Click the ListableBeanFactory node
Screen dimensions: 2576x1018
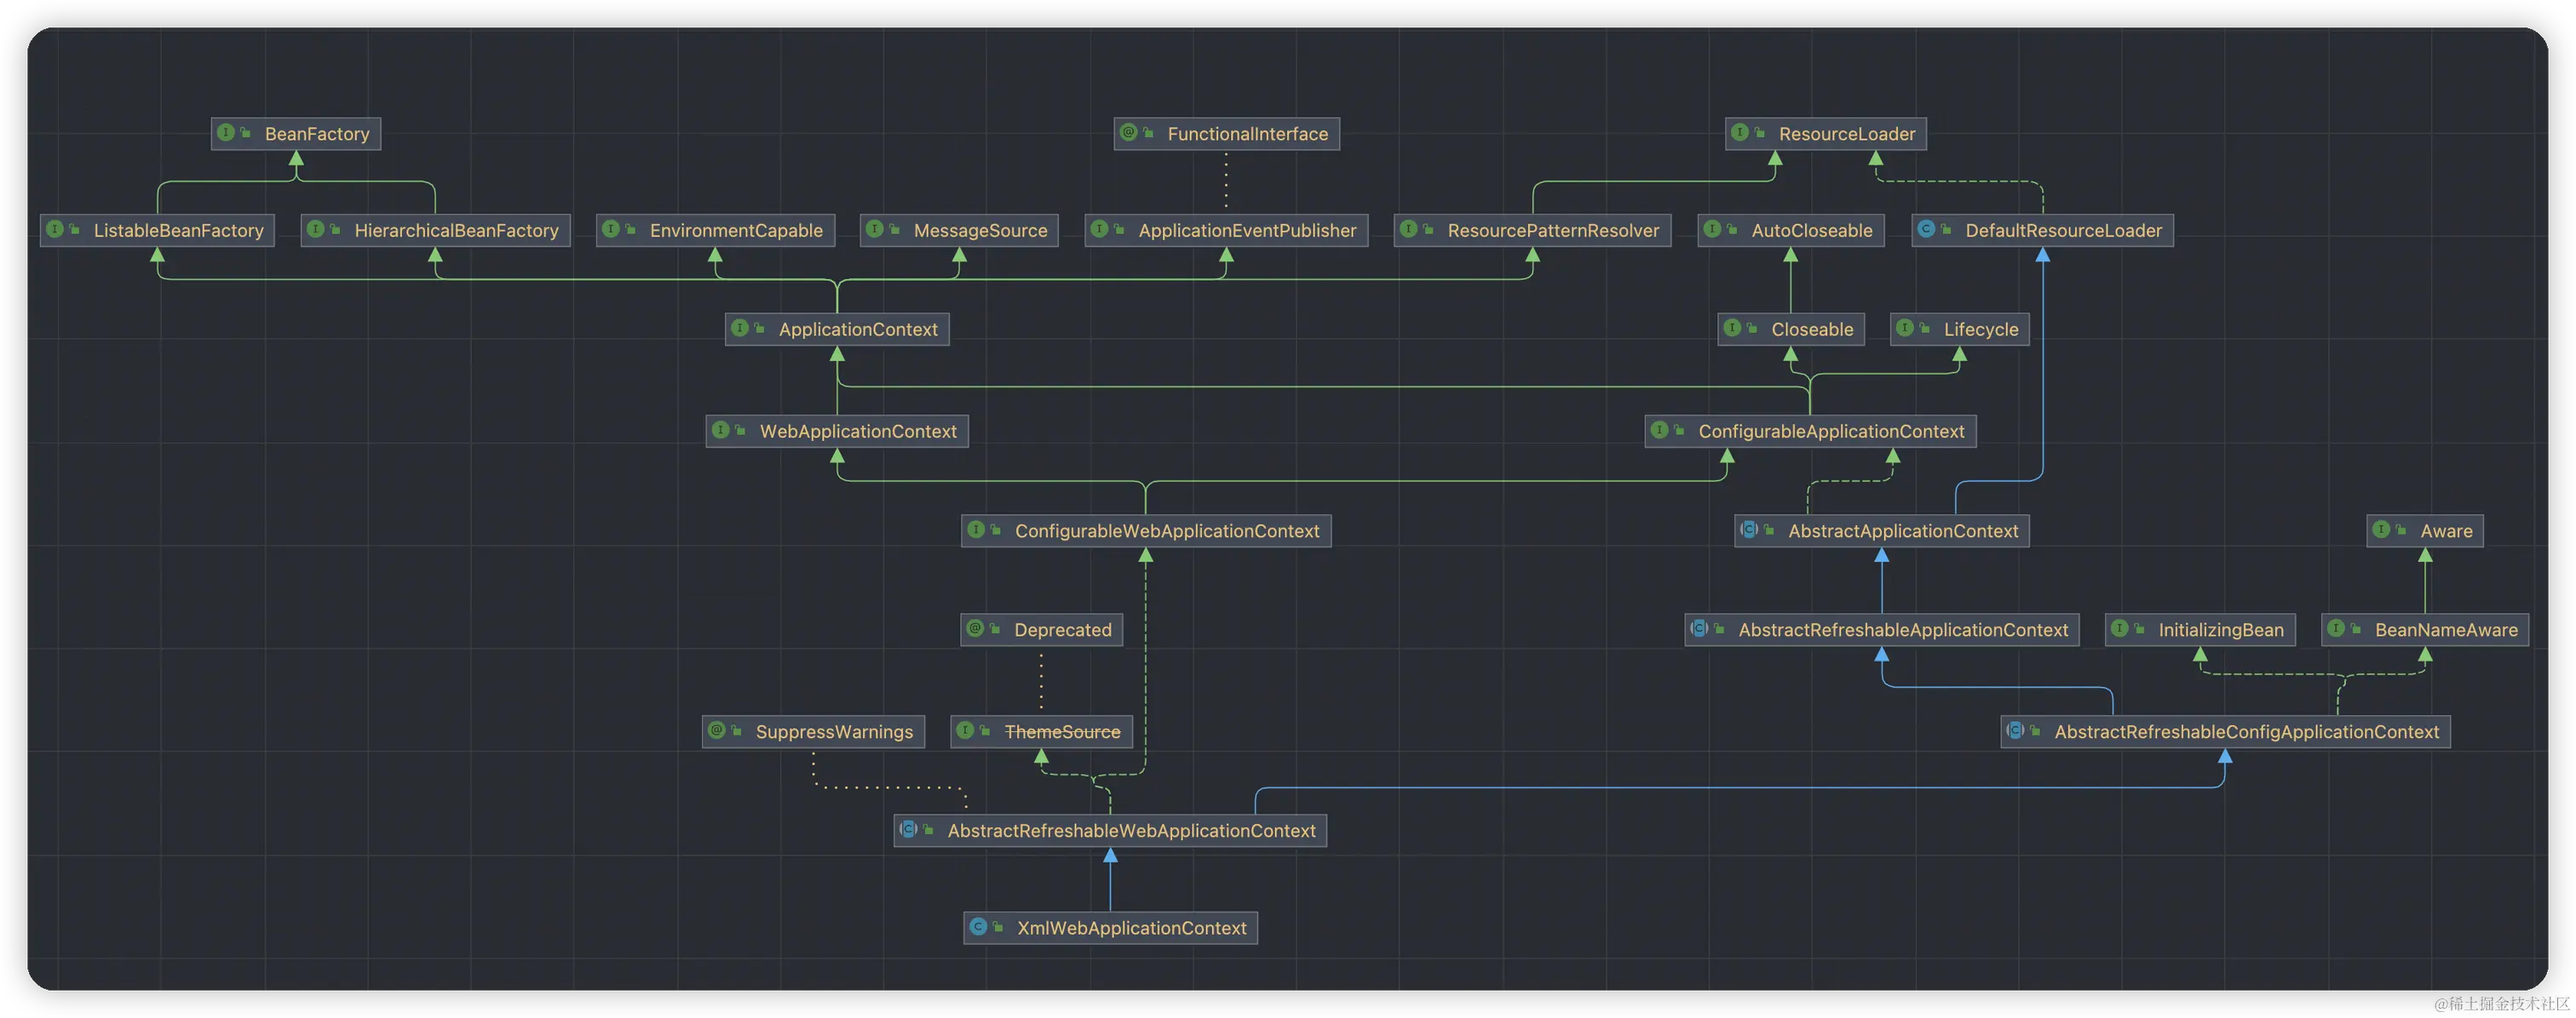coord(178,231)
